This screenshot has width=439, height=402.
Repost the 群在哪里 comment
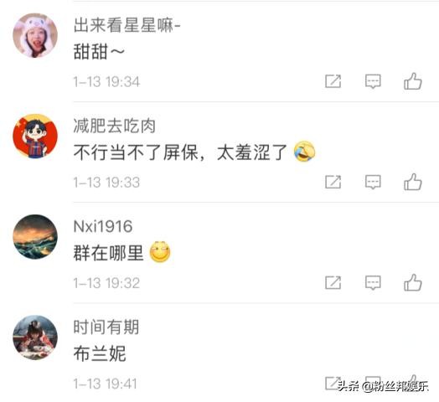(333, 282)
